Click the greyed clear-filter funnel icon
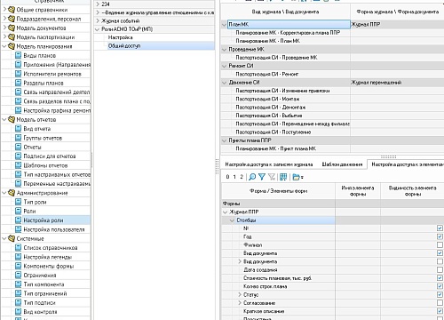Image resolution: width=444 pixels, height=320 pixels. (272, 177)
